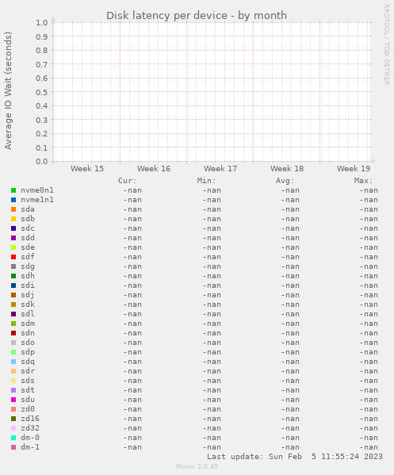Click the Min: column header
Screen dimensions: 394x475
pyautogui.click(x=207, y=181)
